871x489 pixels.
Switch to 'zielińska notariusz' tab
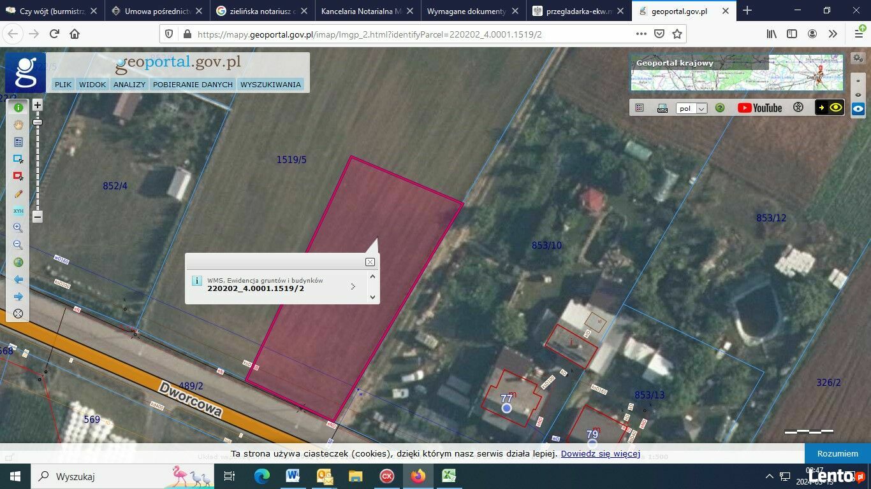262,11
